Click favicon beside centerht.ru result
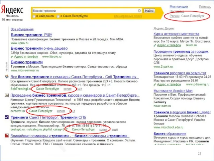 click(6, 96)
